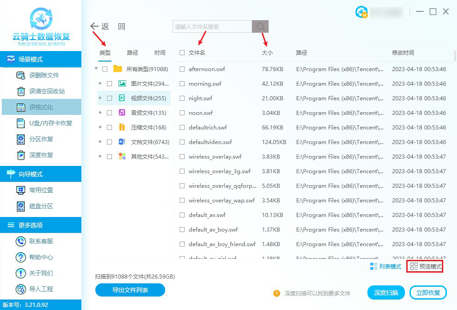Switch to the 时间 tab

(x=159, y=52)
